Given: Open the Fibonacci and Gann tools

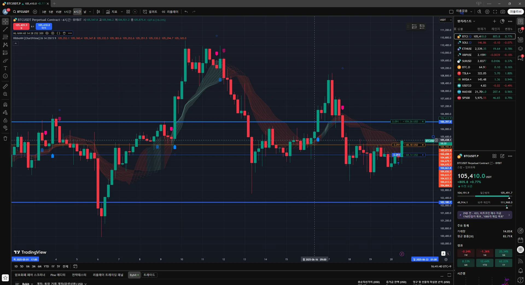Looking at the screenshot, I should pos(5,37).
